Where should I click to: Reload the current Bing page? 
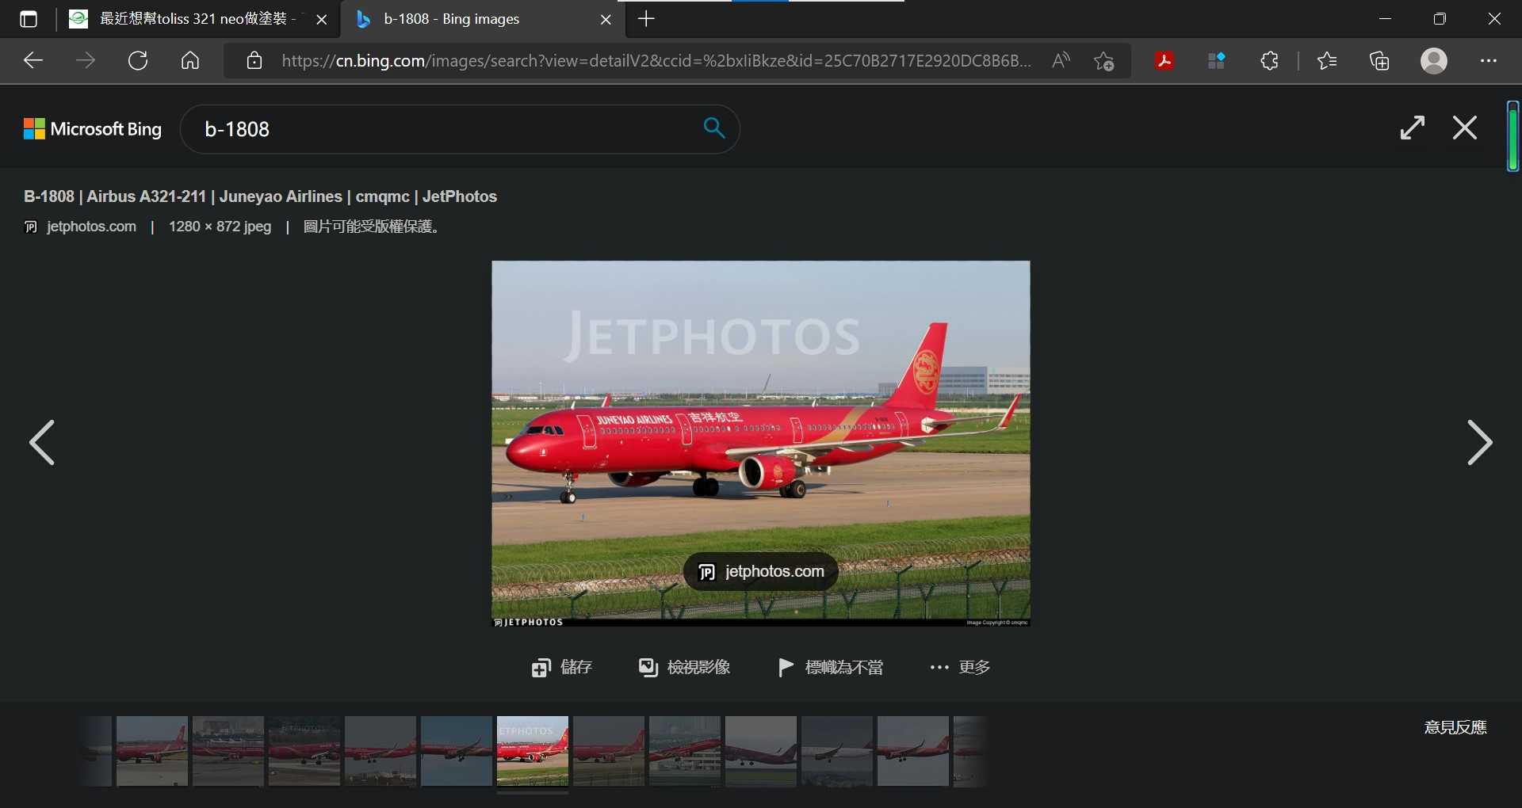pos(138,61)
